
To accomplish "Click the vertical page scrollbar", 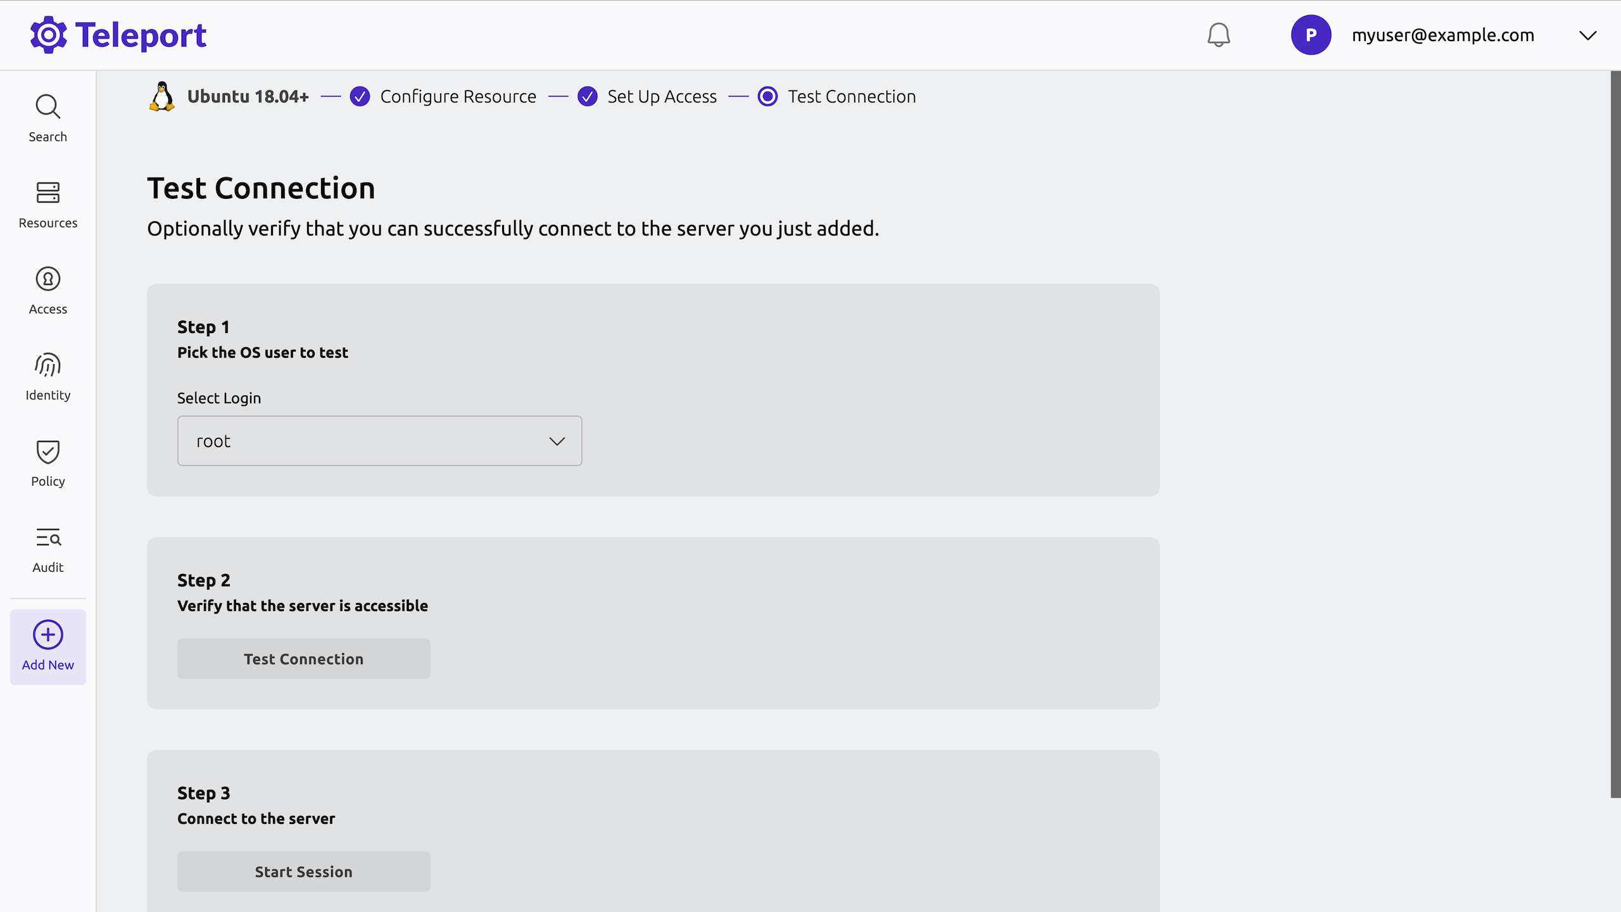I will click(1615, 434).
